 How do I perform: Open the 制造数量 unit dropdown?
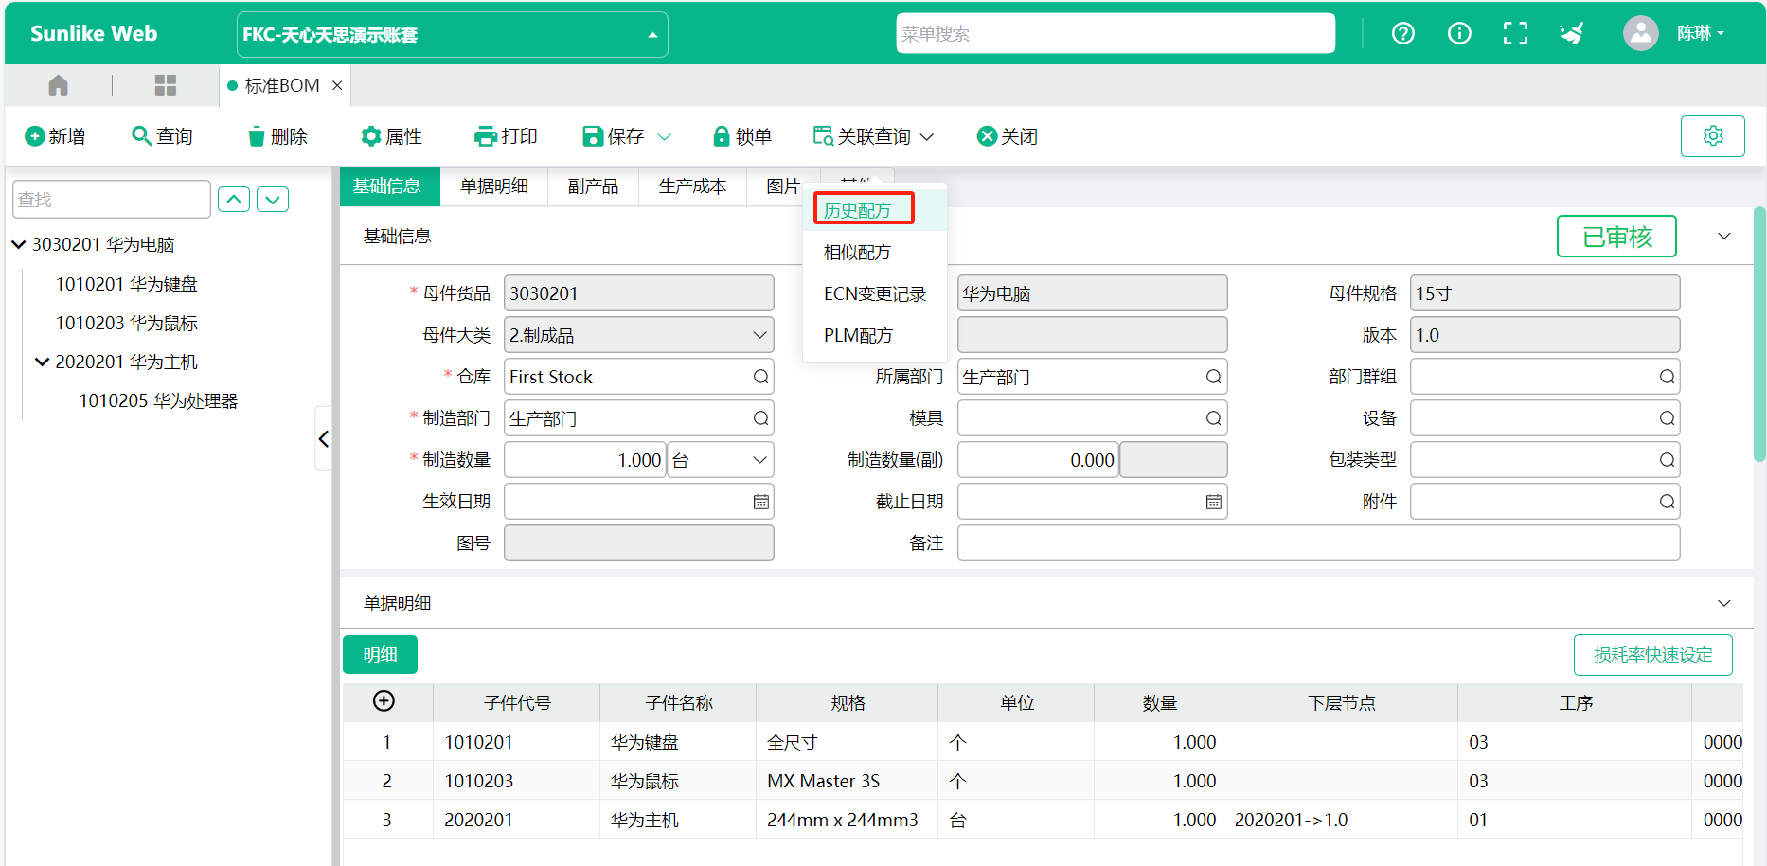[721, 460]
